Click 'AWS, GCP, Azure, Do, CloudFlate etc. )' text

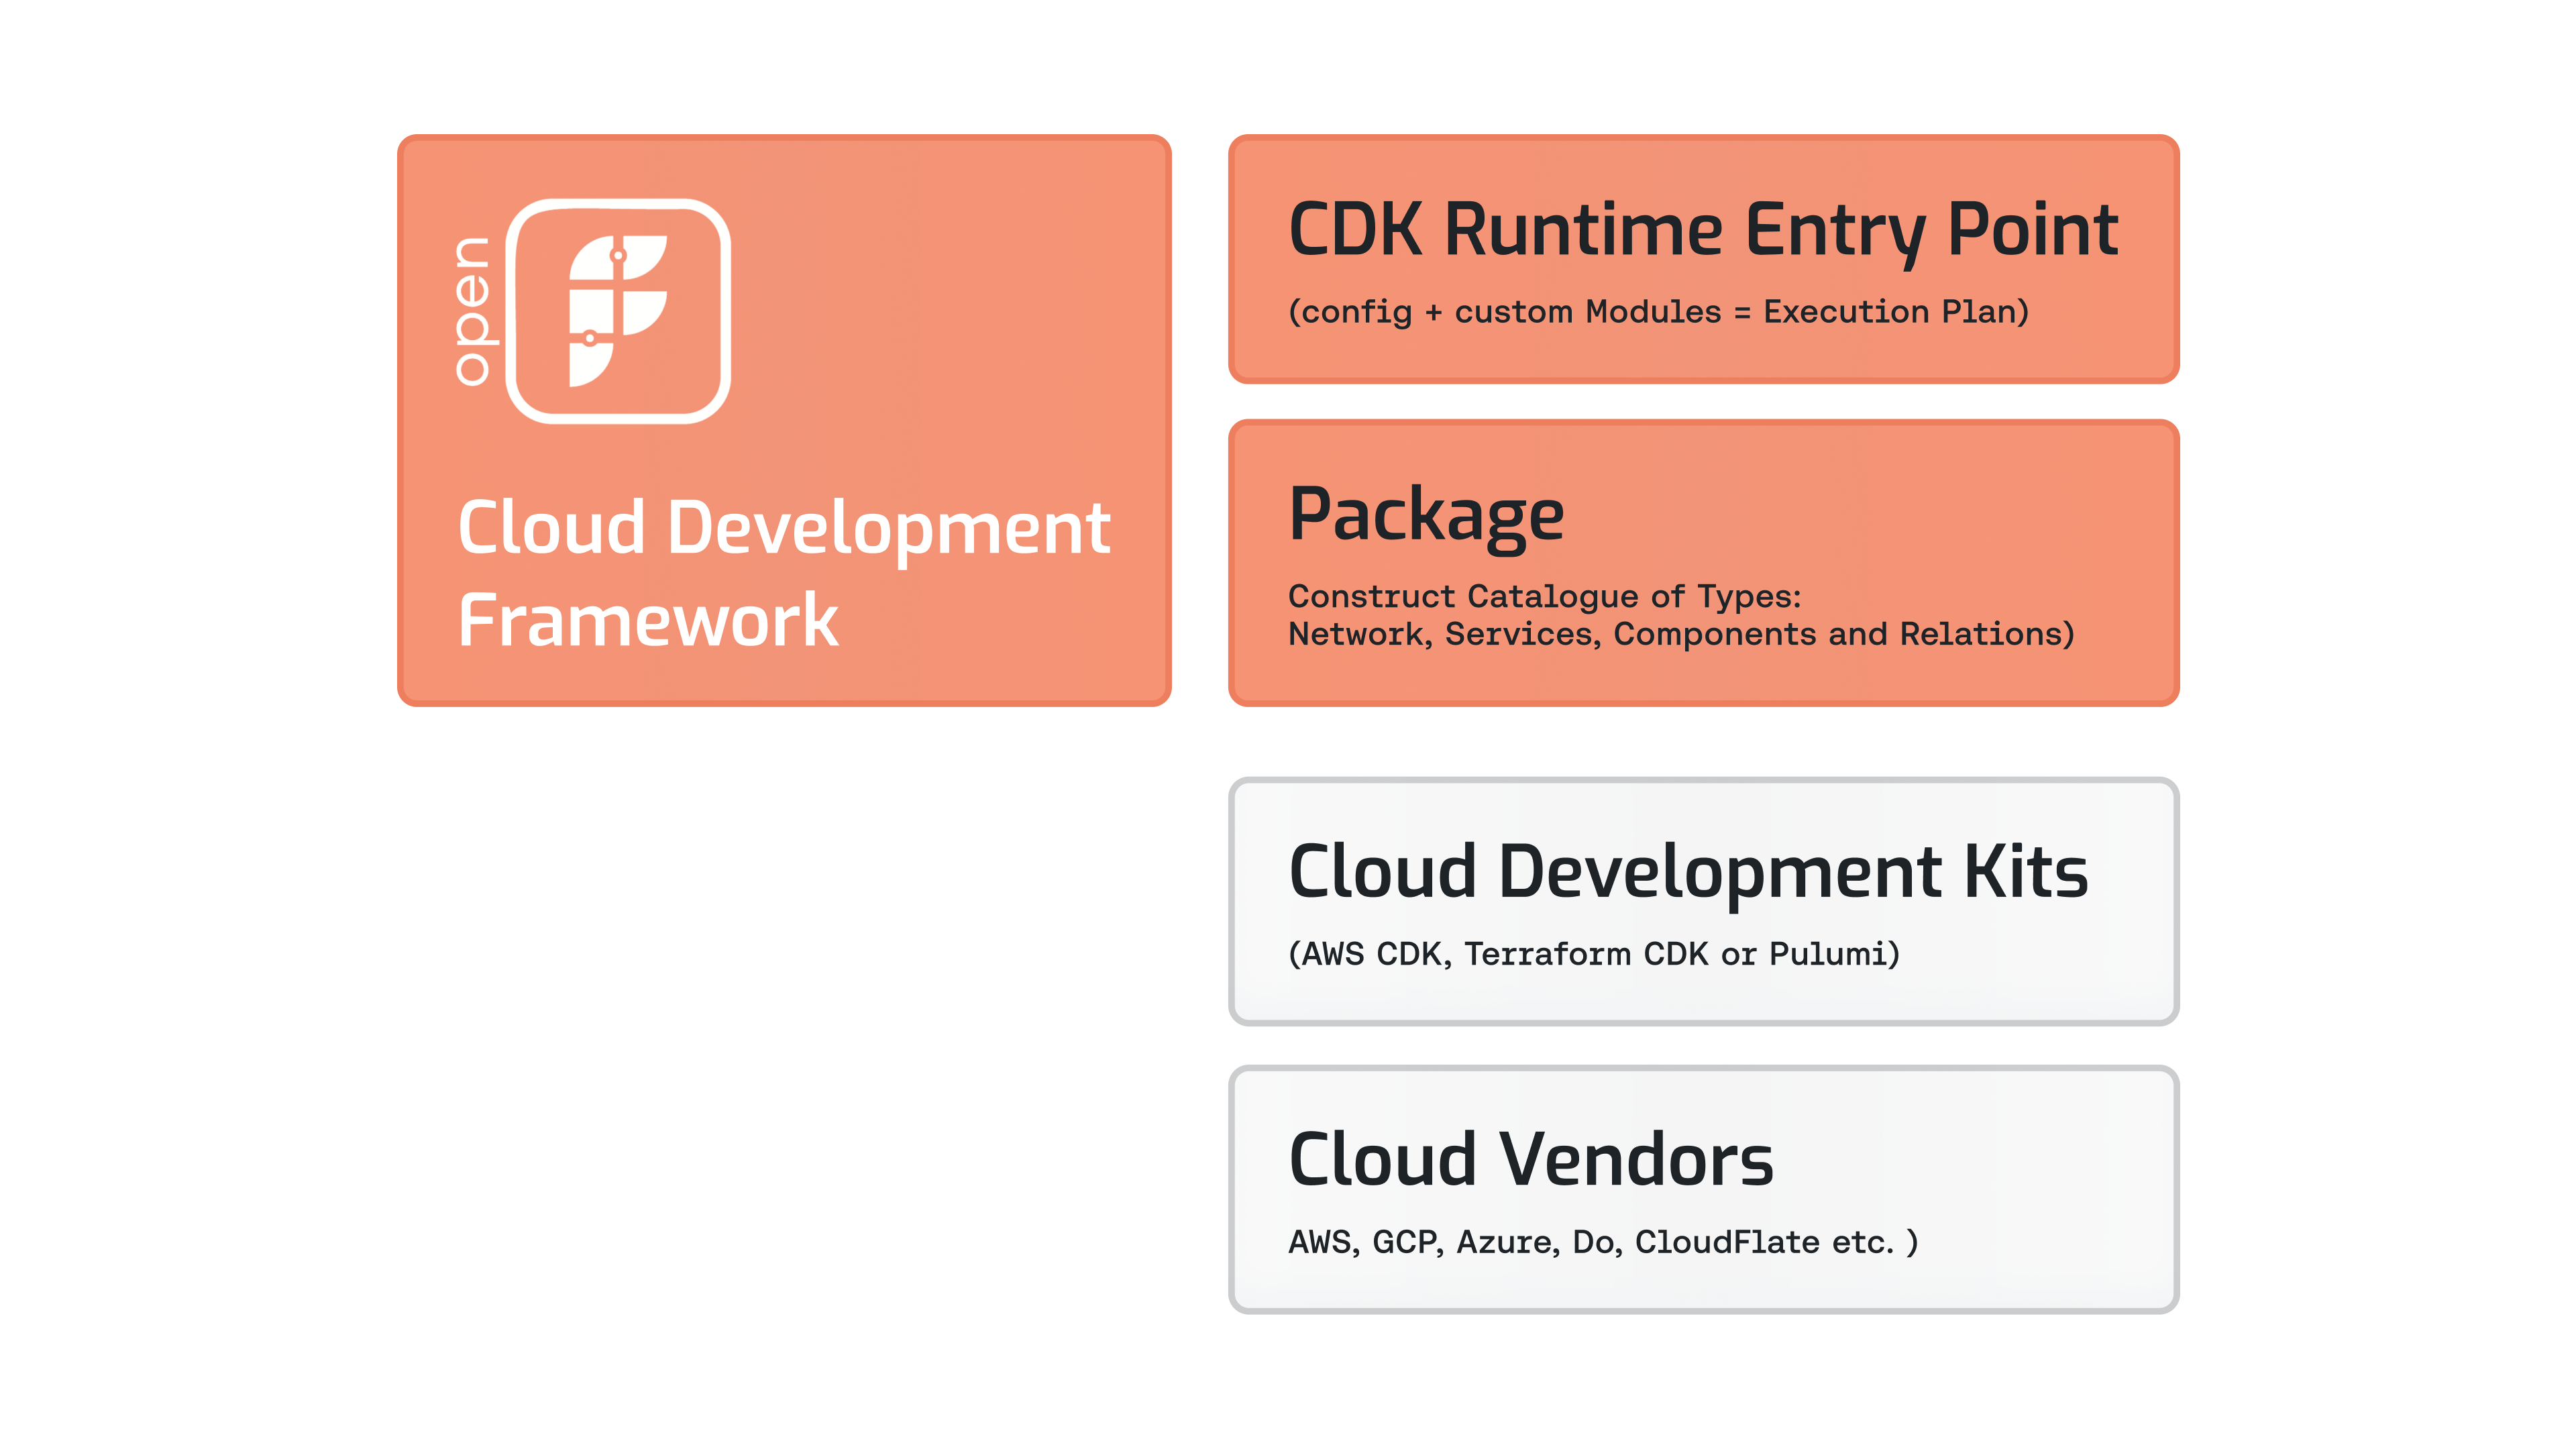tap(1603, 1242)
